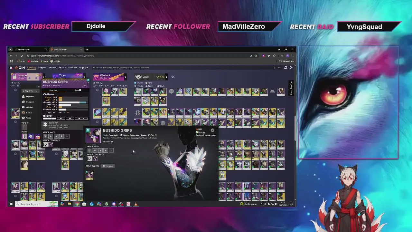Close the DIM Inventory browser tab
This screenshot has height=232, width=412.
[82, 49]
